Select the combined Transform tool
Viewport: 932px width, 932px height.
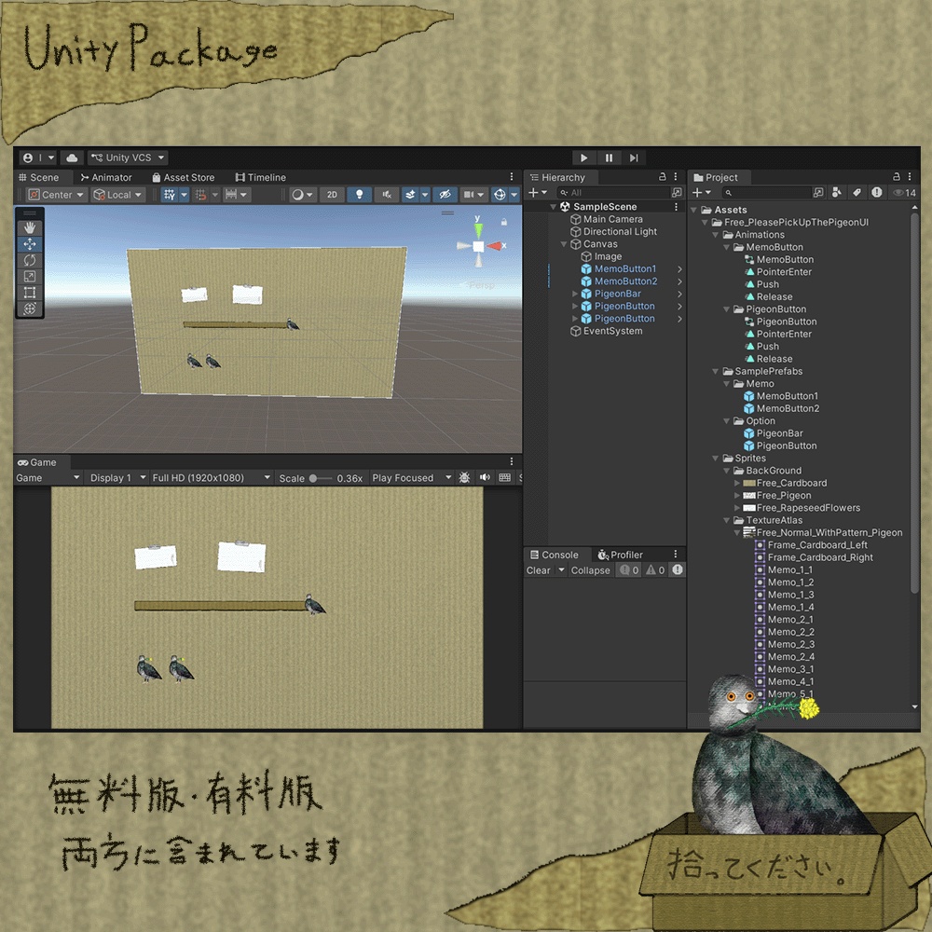pos(29,308)
